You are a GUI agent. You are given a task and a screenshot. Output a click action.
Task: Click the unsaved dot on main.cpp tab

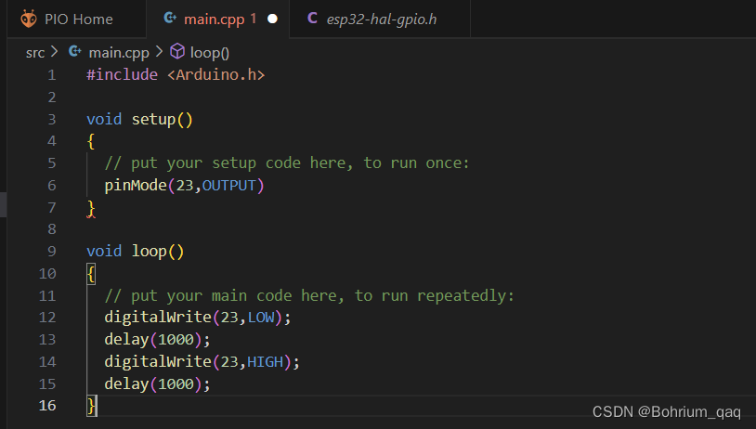[x=272, y=19]
